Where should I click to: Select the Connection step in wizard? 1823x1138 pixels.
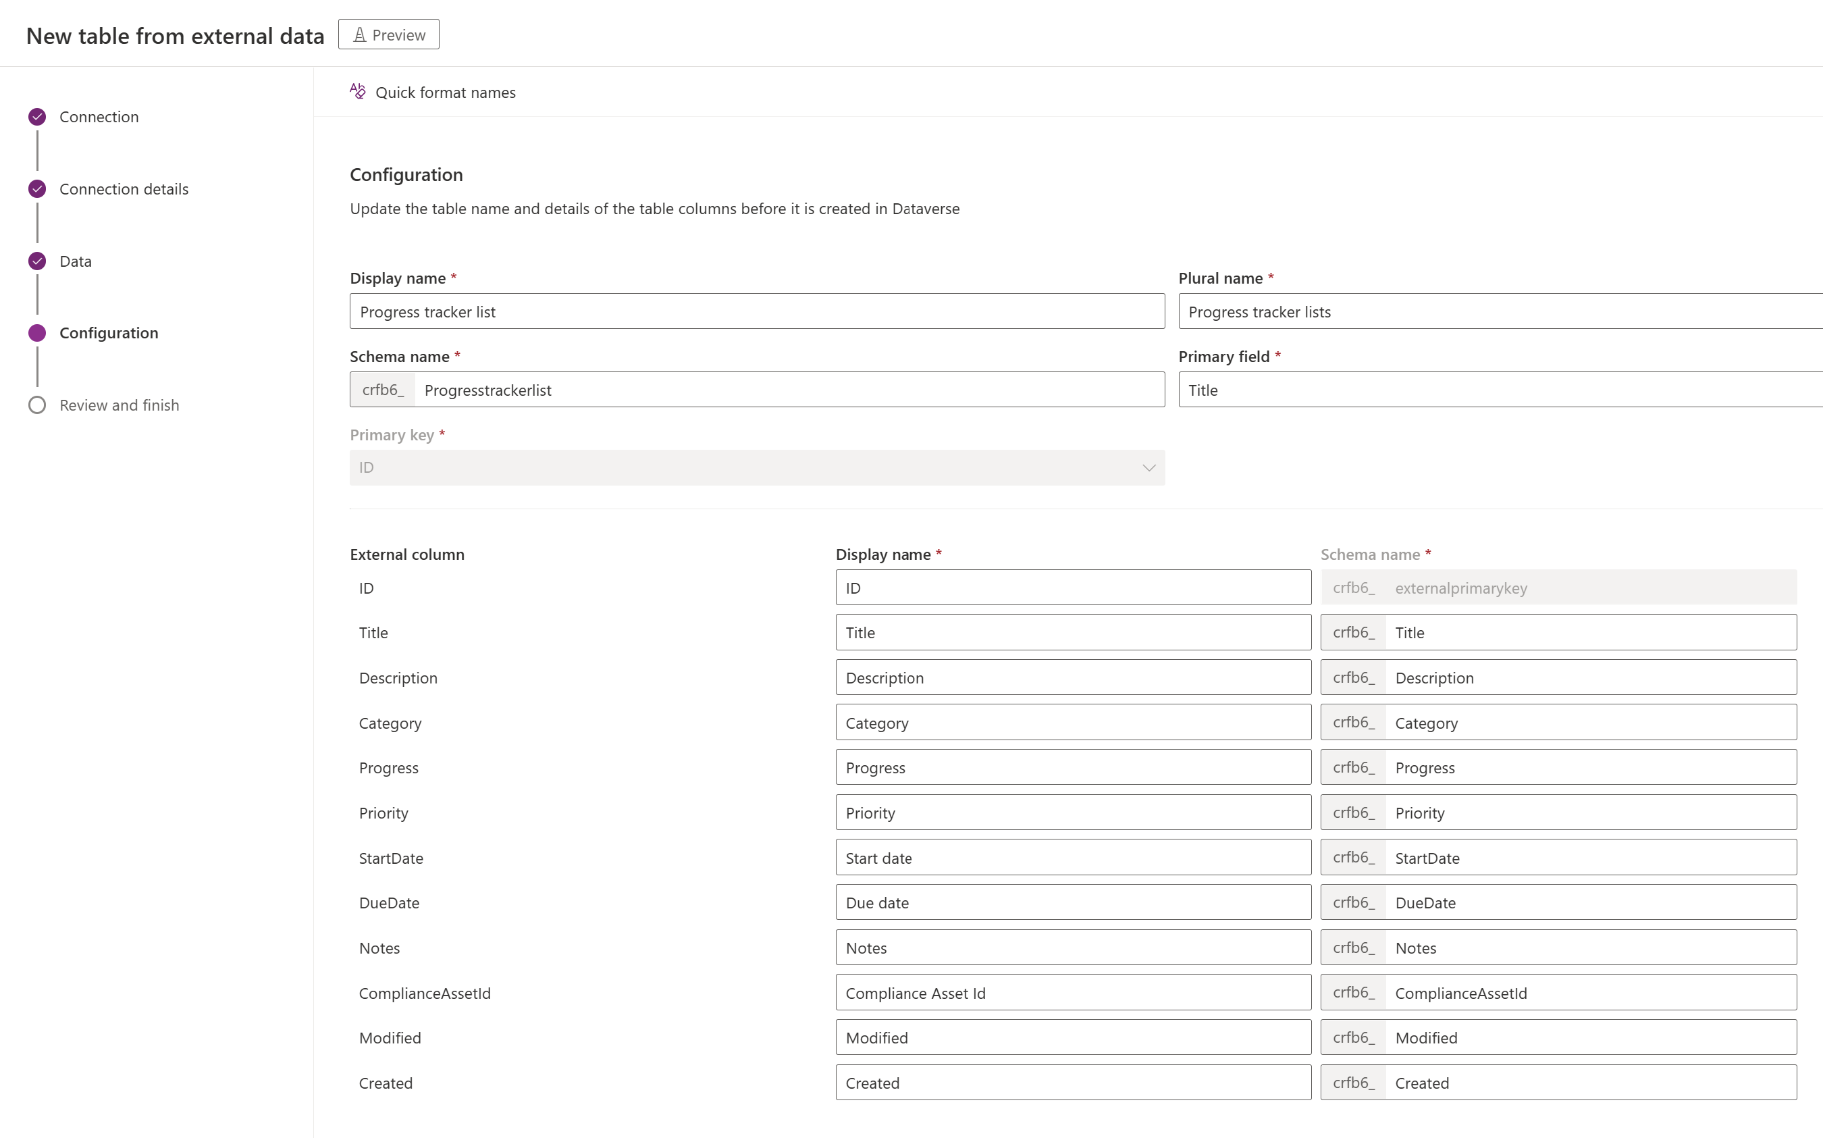tap(99, 117)
